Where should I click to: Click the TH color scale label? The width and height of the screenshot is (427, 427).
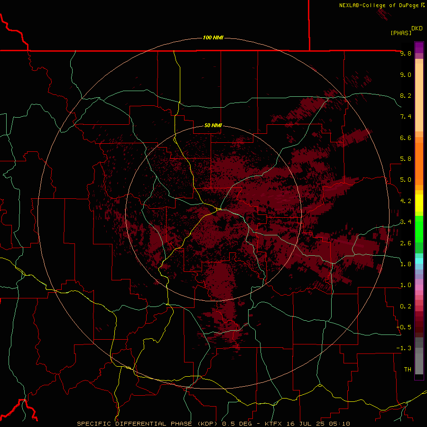(408, 370)
